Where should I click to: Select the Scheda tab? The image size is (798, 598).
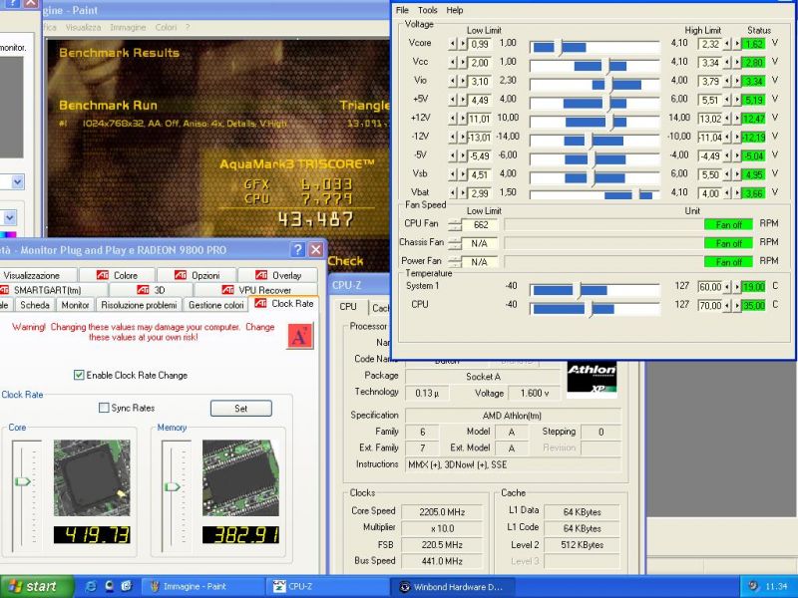(x=35, y=305)
